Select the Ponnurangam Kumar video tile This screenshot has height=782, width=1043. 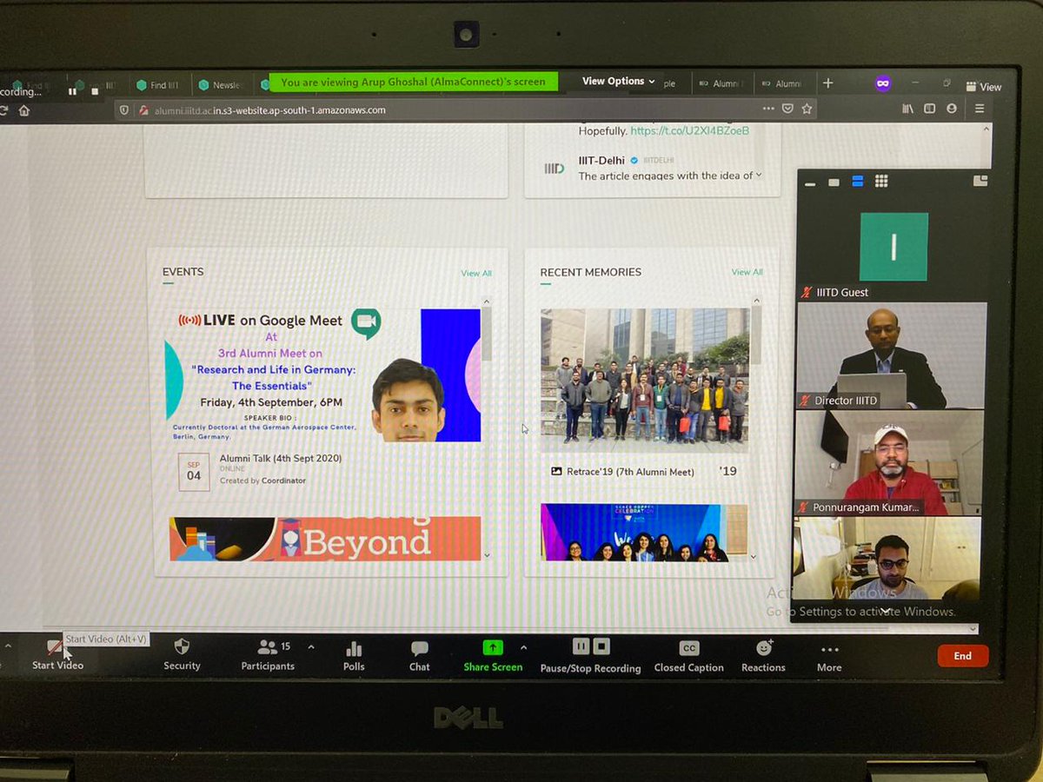888,462
